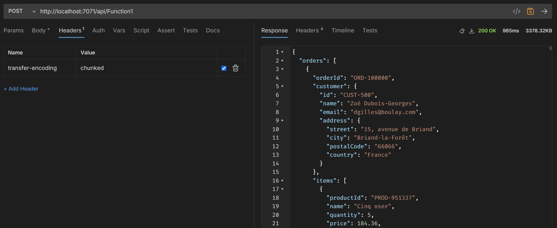Collapse the orders array on line 2
This screenshot has width=557, height=228.
tap(282, 61)
